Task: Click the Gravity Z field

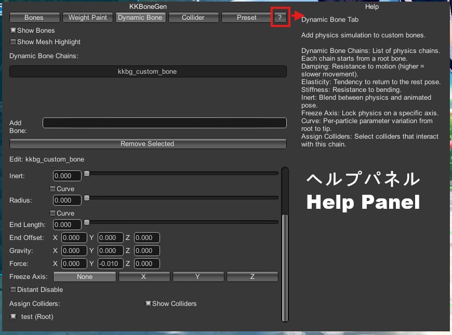Action: [147, 251]
